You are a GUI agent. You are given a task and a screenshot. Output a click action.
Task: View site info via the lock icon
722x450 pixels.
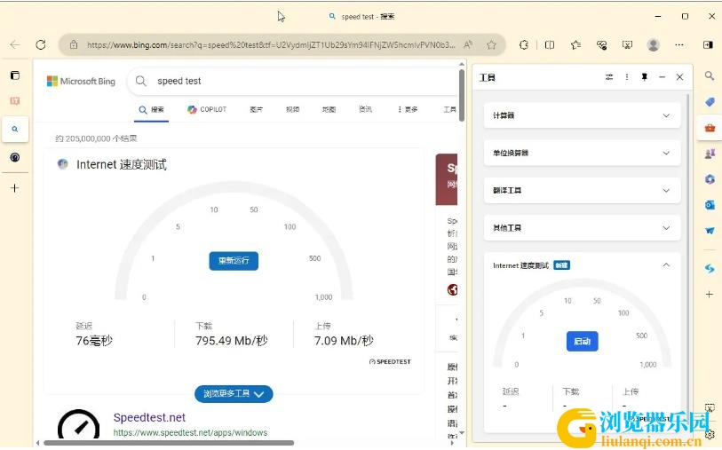73,44
